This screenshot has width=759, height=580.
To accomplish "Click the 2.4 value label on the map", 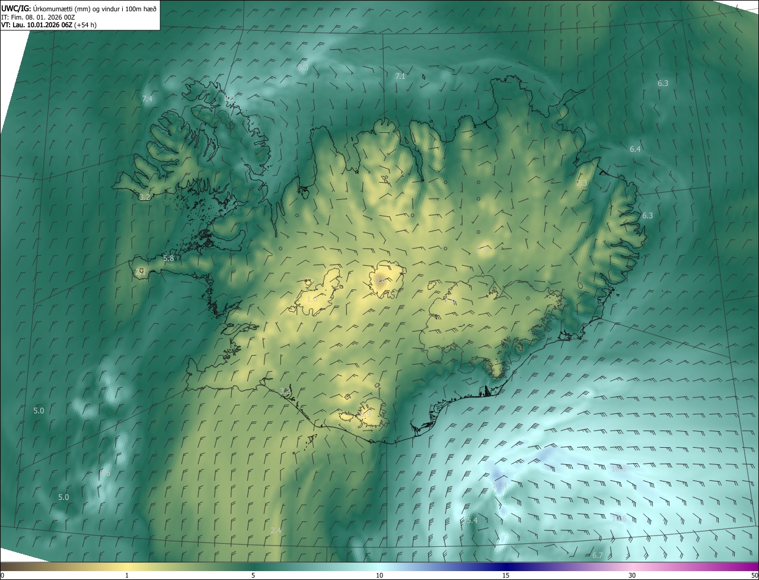I will 276,531.
